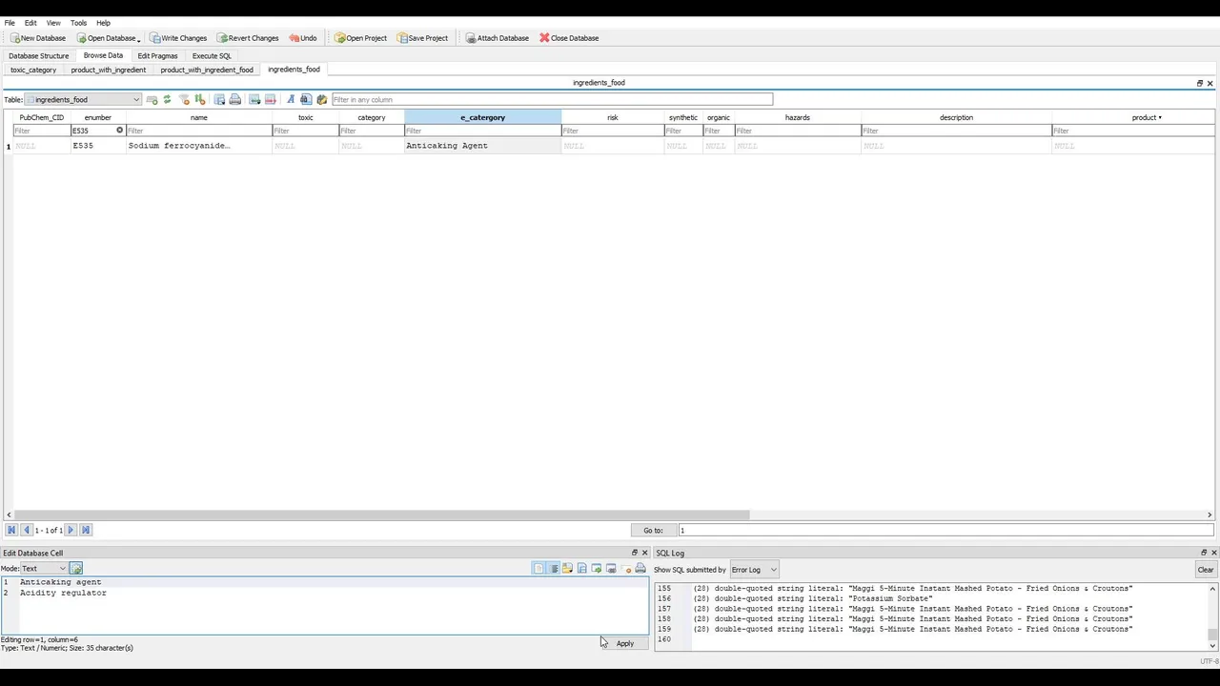Open the cell edit Mode dropdown
This screenshot has height=686, width=1220.
[x=44, y=569]
